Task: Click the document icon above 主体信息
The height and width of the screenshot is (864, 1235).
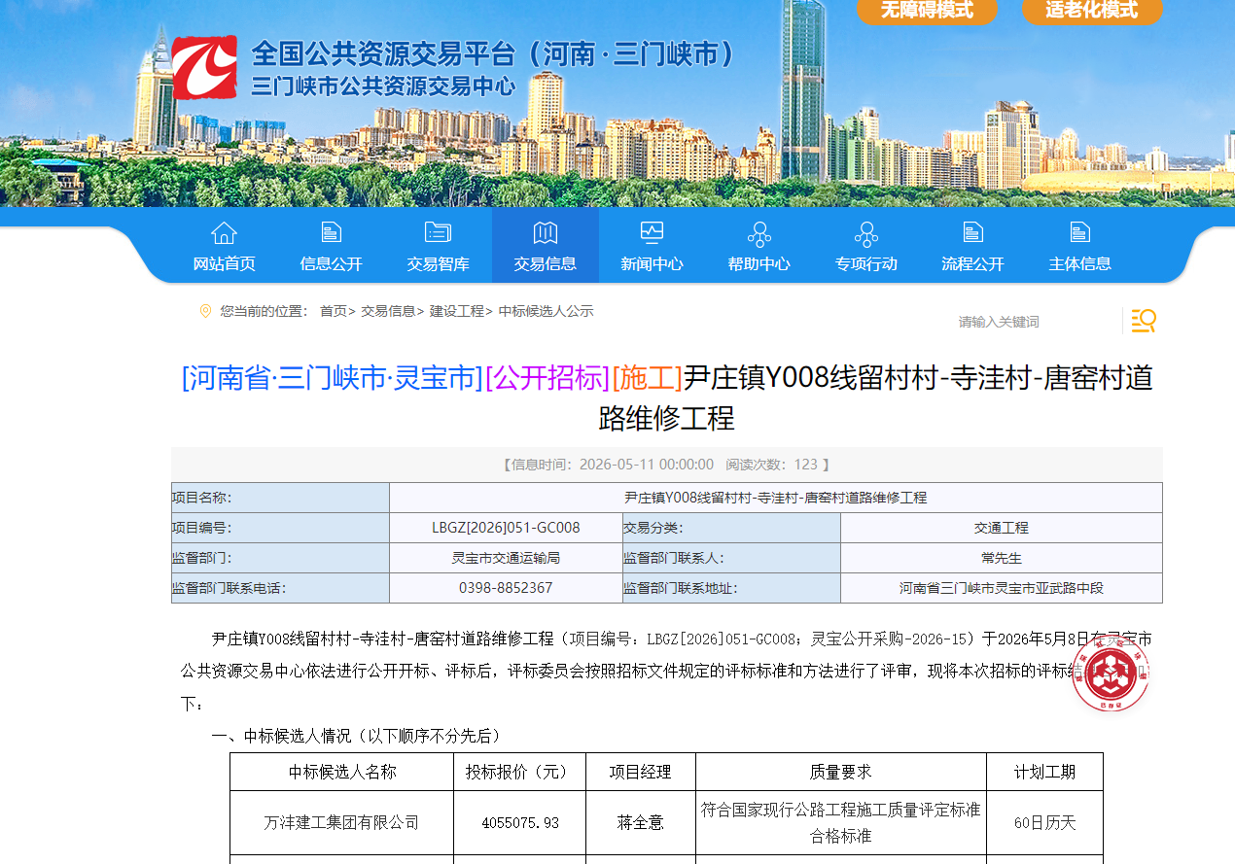Action: click(x=1080, y=232)
